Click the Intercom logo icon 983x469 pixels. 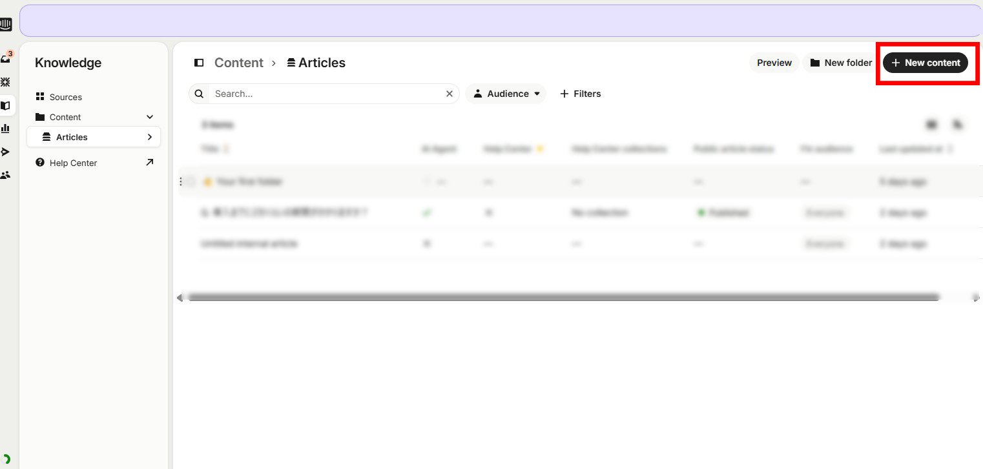click(x=5, y=25)
